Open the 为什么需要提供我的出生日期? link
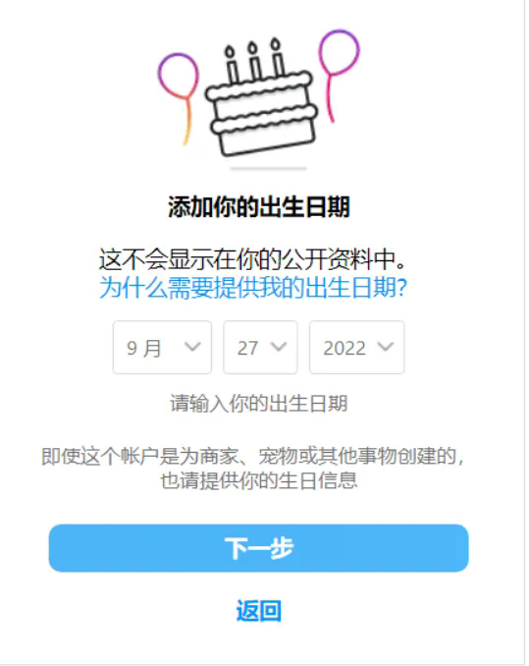The width and height of the screenshot is (529, 666). 253,288
